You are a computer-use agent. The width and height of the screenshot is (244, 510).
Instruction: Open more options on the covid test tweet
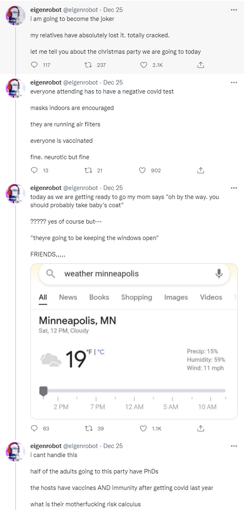pos(234,82)
